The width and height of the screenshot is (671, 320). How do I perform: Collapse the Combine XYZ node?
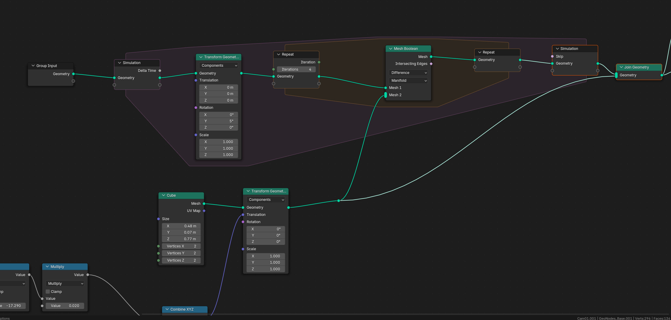(x=167, y=309)
